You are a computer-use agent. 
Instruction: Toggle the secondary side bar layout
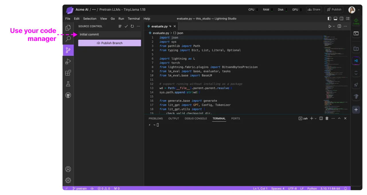[341, 19]
